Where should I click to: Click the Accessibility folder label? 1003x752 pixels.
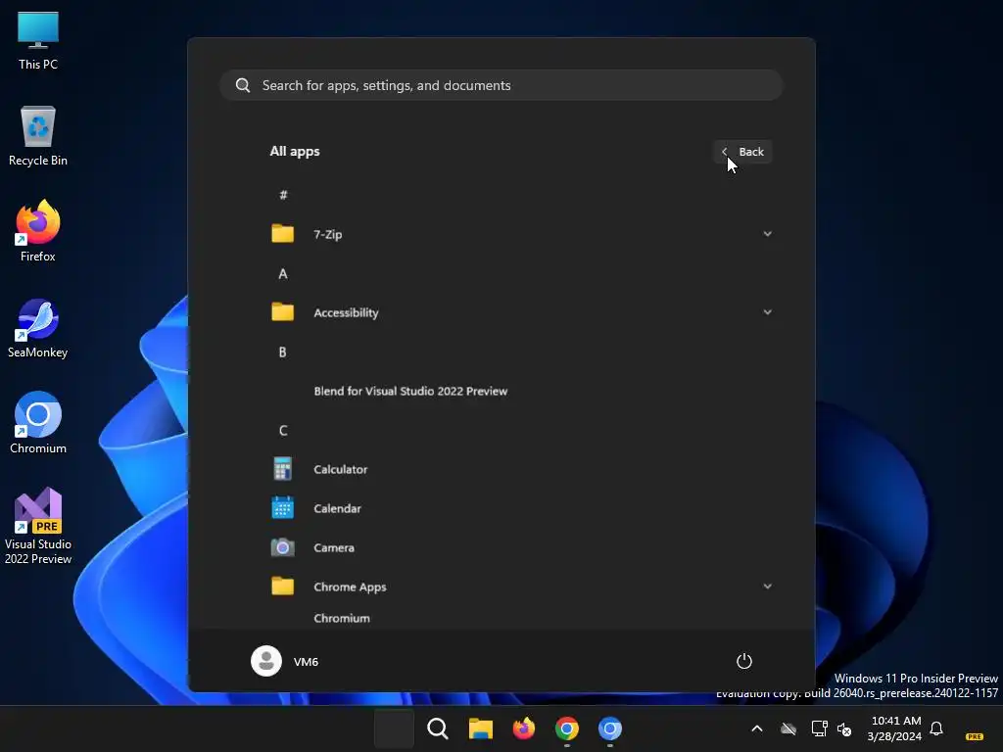tap(346, 312)
